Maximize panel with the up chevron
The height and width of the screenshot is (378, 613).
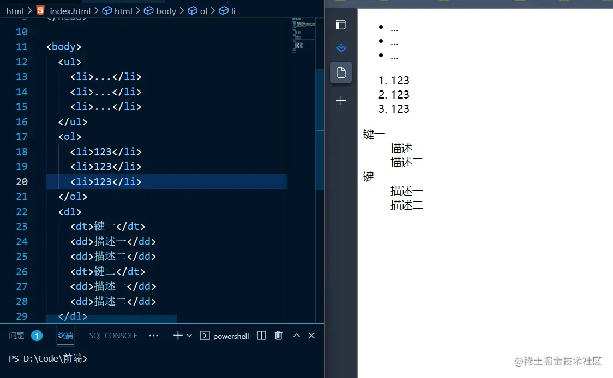[x=297, y=336]
